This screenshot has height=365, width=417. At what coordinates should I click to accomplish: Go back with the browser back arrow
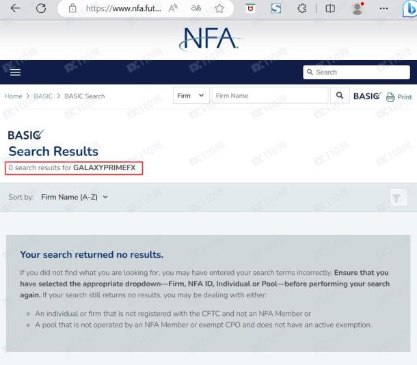point(15,8)
